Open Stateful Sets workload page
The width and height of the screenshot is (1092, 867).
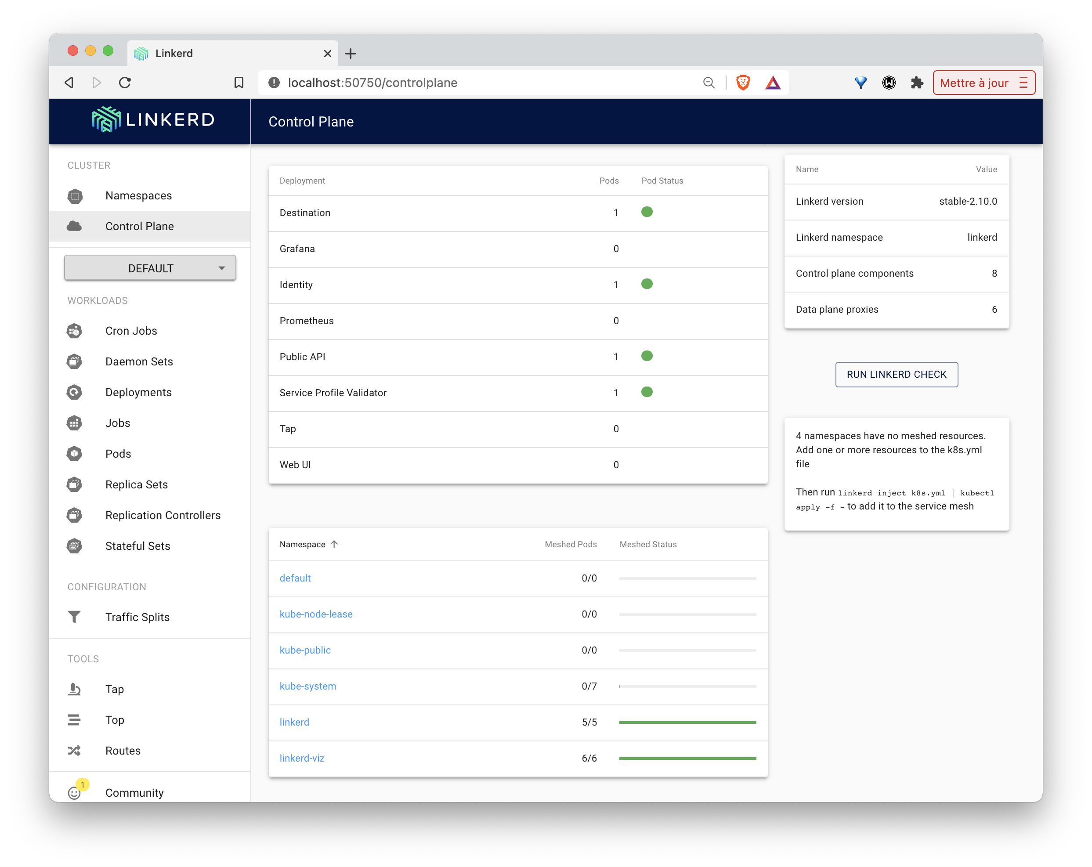tap(150, 546)
